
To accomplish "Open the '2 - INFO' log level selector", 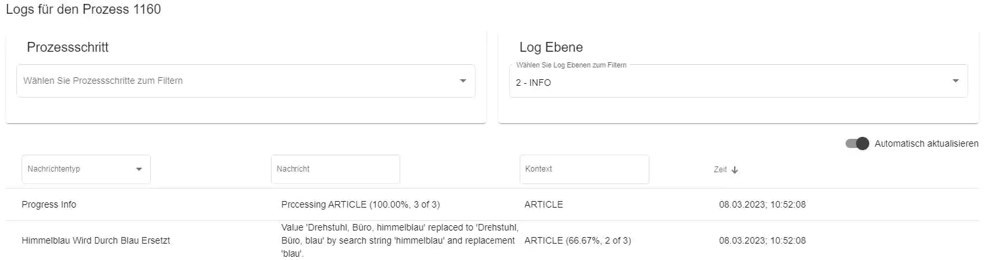I will point(739,81).
